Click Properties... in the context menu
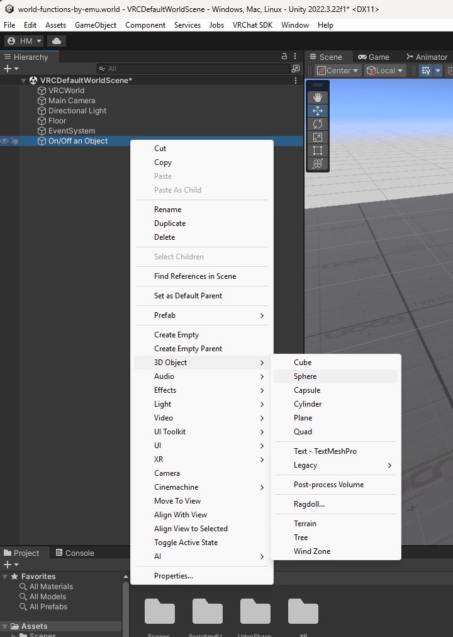 [x=174, y=575]
